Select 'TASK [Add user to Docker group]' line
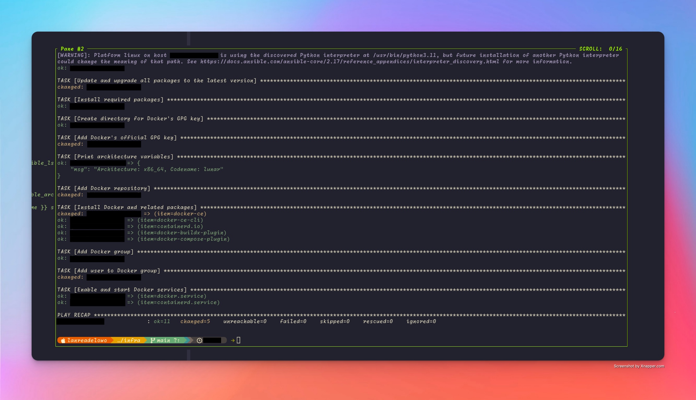Screen dimensions: 696x400 341,270
